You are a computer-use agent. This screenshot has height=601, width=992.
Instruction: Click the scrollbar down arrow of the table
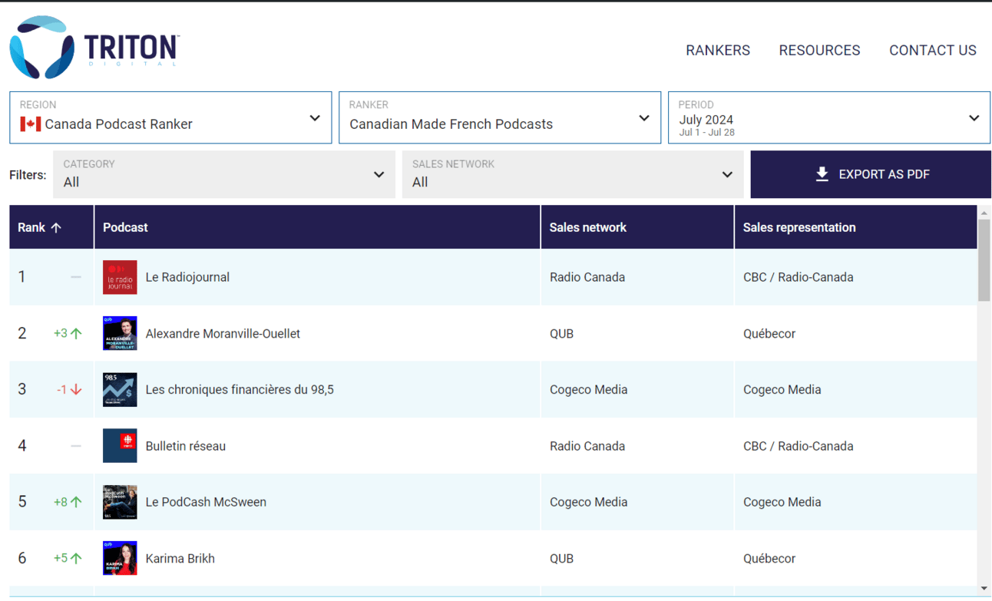tap(984, 588)
